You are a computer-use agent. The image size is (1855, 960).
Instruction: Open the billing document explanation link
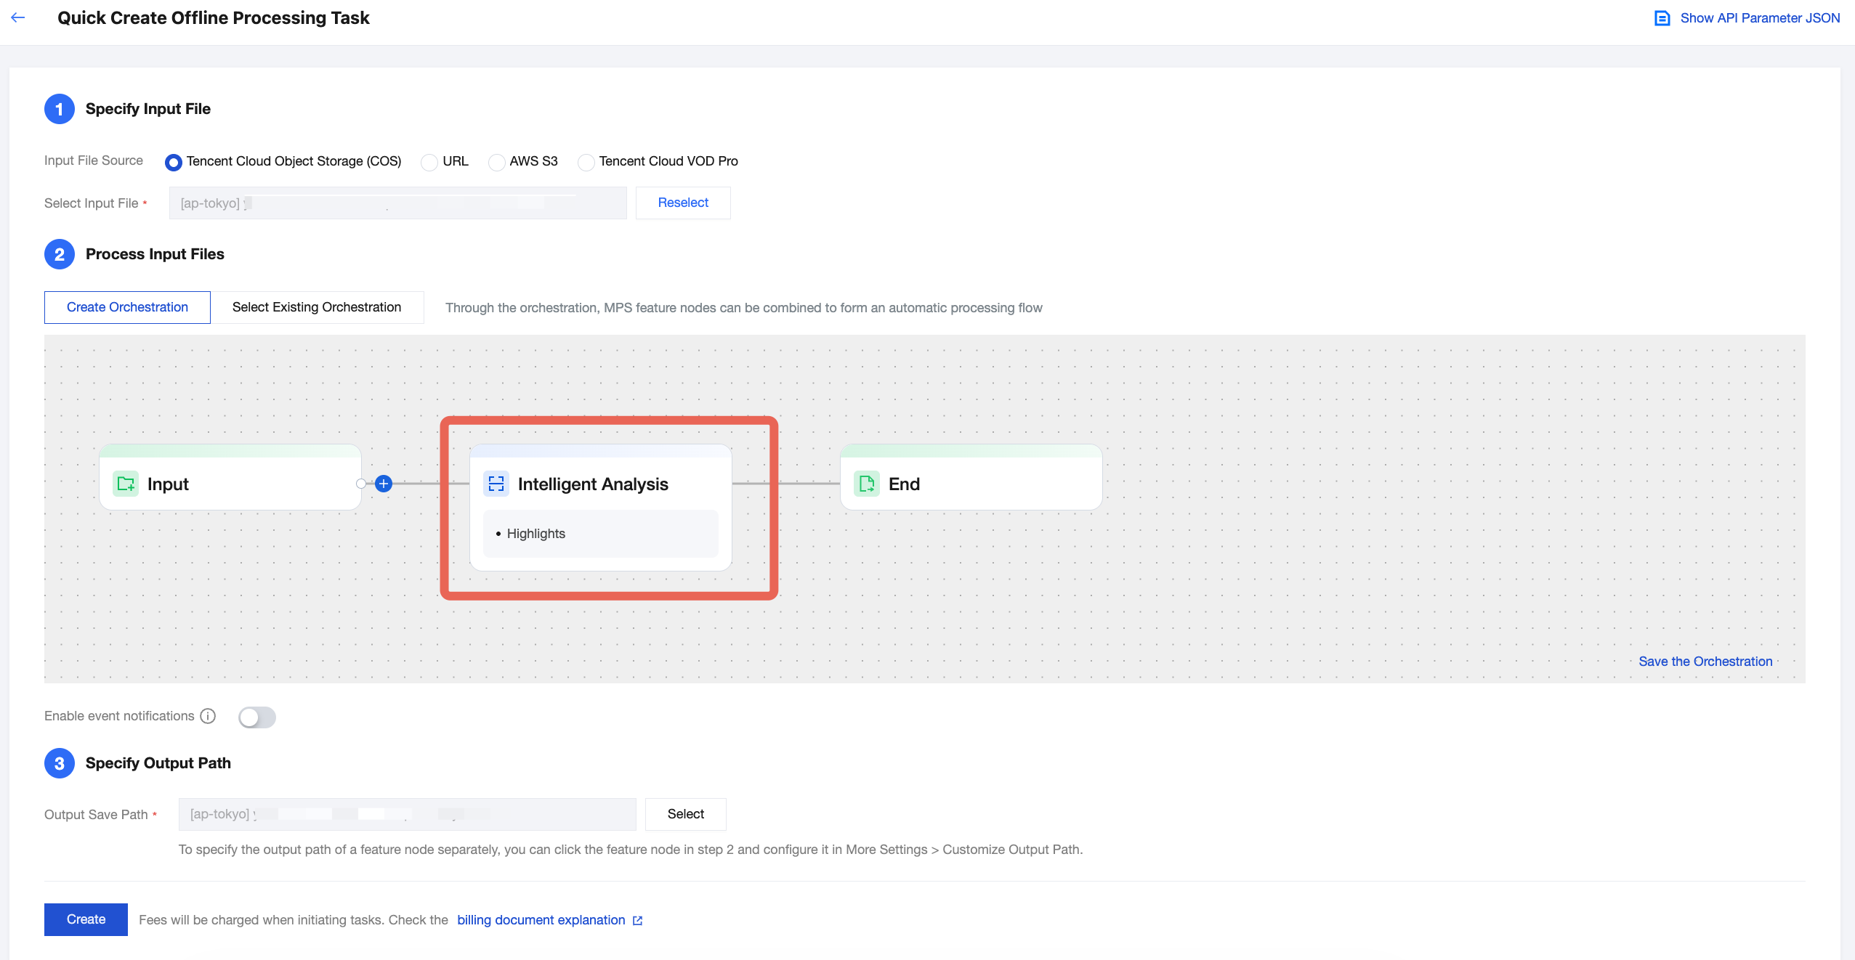point(541,920)
